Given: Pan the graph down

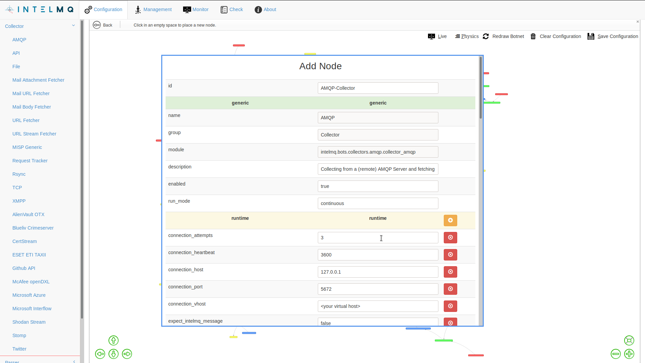Looking at the screenshot, I should coord(114,354).
